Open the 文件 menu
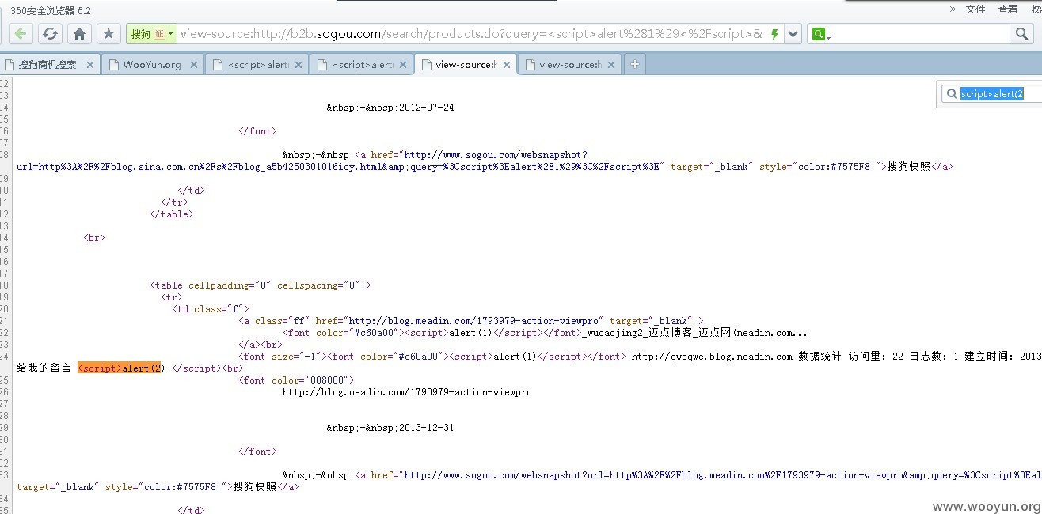Screen dimensions: 1042x514 [x=975, y=9]
